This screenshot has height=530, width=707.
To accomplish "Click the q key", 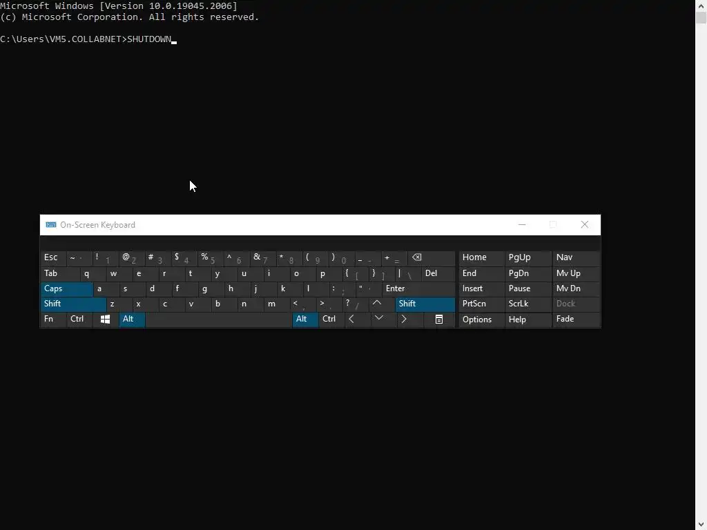I will [93, 273].
